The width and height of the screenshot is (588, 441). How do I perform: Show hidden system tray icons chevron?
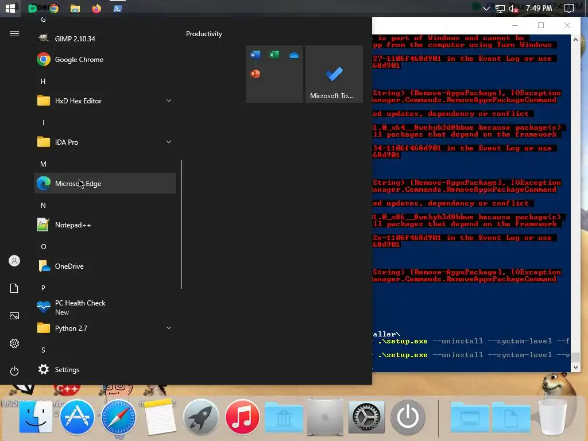click(486, 8)
